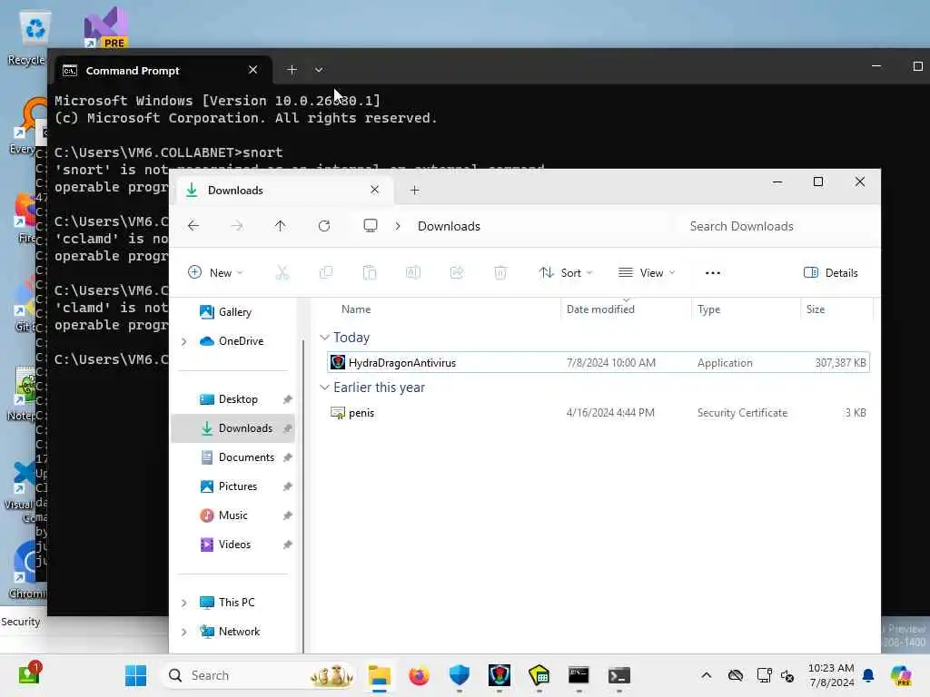The height and width of the screenshot is (697, 930).
Task: Click the volume muted tray icon
Action: click(x=787, y=675)
